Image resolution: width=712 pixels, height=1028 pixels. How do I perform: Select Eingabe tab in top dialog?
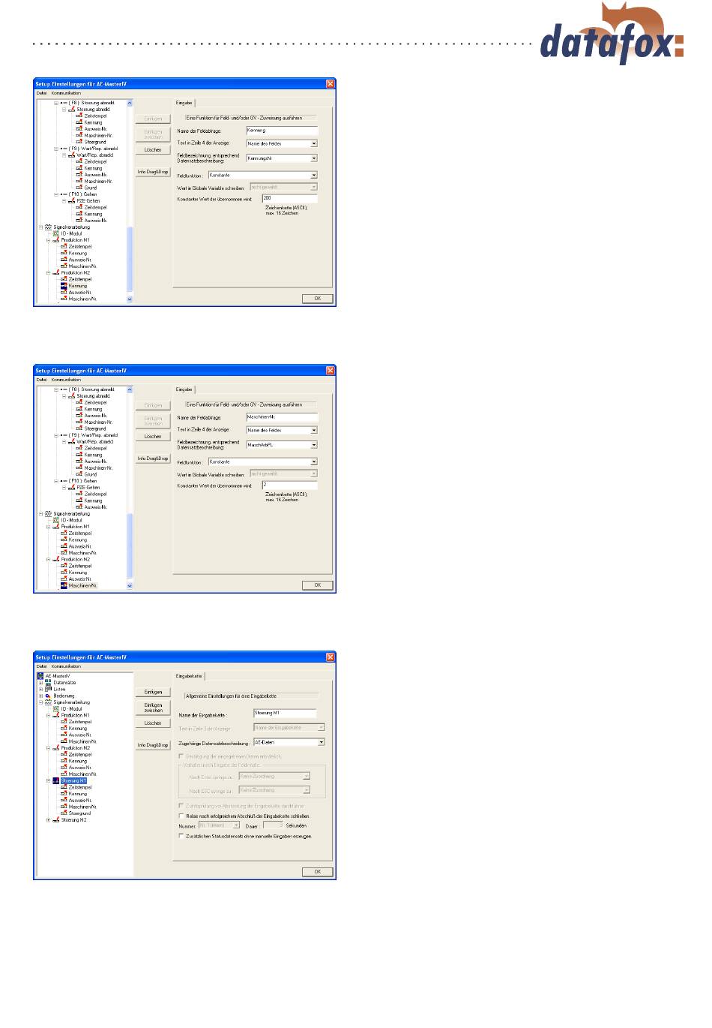184,103
